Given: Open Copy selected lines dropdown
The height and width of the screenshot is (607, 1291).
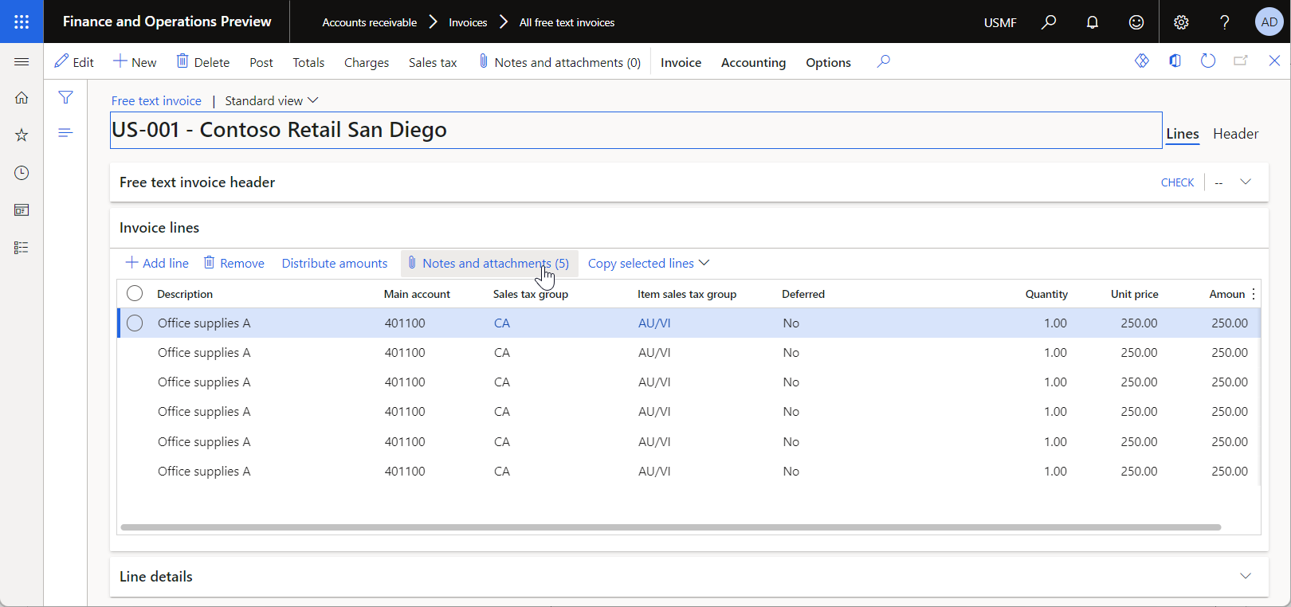Looking at the screenshot, I should pyautogui.click(x=648, y=264).
